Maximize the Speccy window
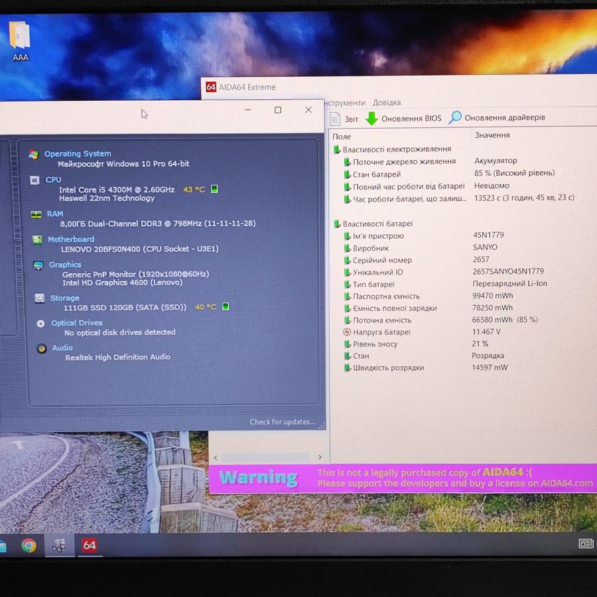Image resolution: width=597 pixels, height=597 pixels. pos(278,110)
